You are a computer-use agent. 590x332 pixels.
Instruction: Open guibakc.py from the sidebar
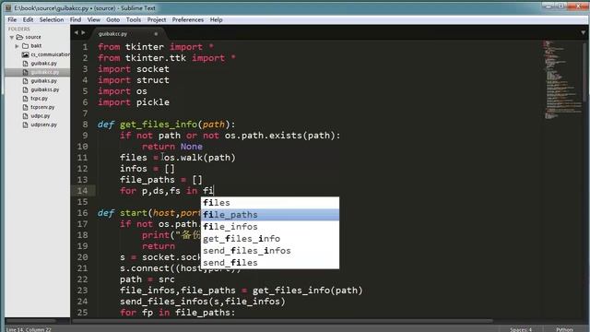pos(43,64)
